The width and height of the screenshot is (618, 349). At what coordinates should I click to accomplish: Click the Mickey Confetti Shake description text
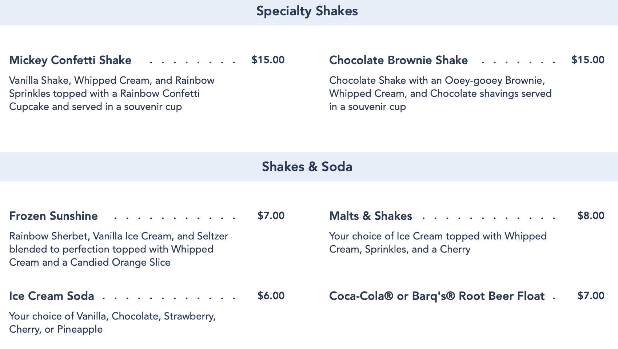point(111,94)
